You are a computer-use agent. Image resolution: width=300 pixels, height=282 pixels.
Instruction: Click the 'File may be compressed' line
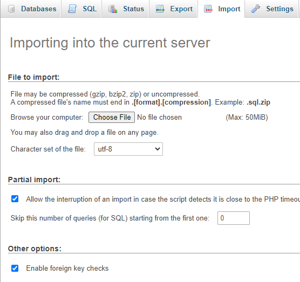(x=105, y=94)
